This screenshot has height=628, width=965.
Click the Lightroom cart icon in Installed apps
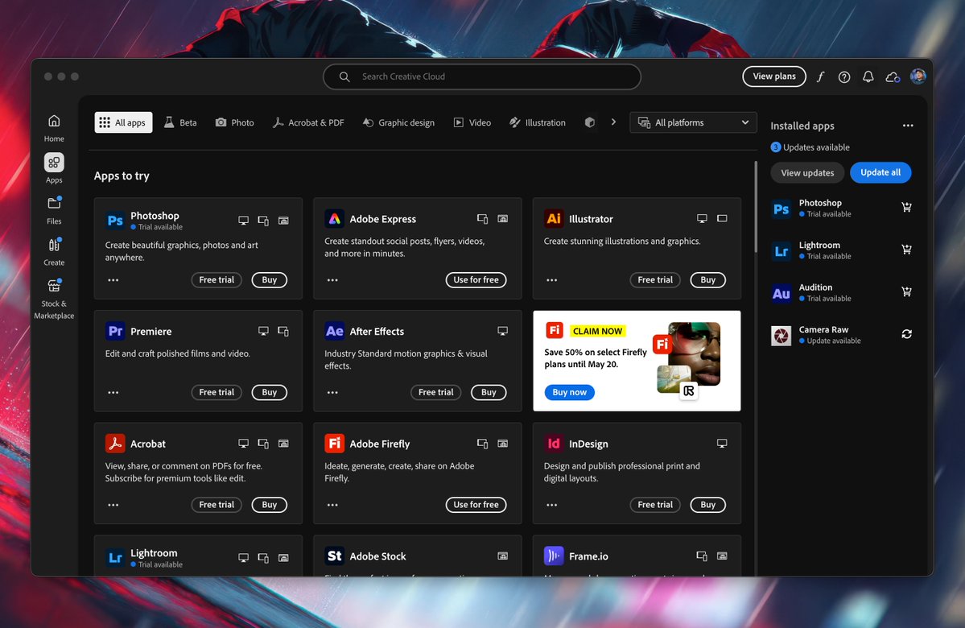pos(906,250)
